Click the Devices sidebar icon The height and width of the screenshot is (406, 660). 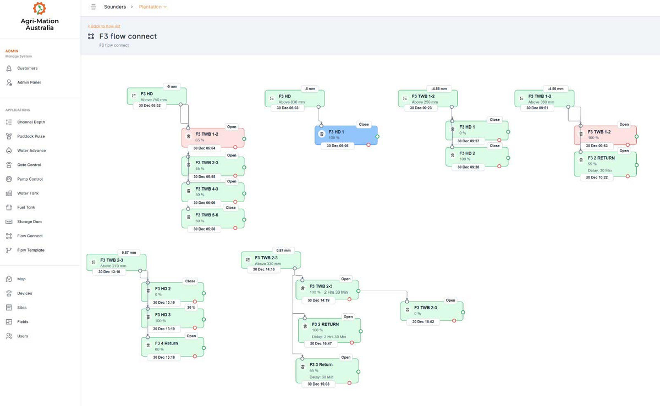pyautogui.click(x=9, y=293)
